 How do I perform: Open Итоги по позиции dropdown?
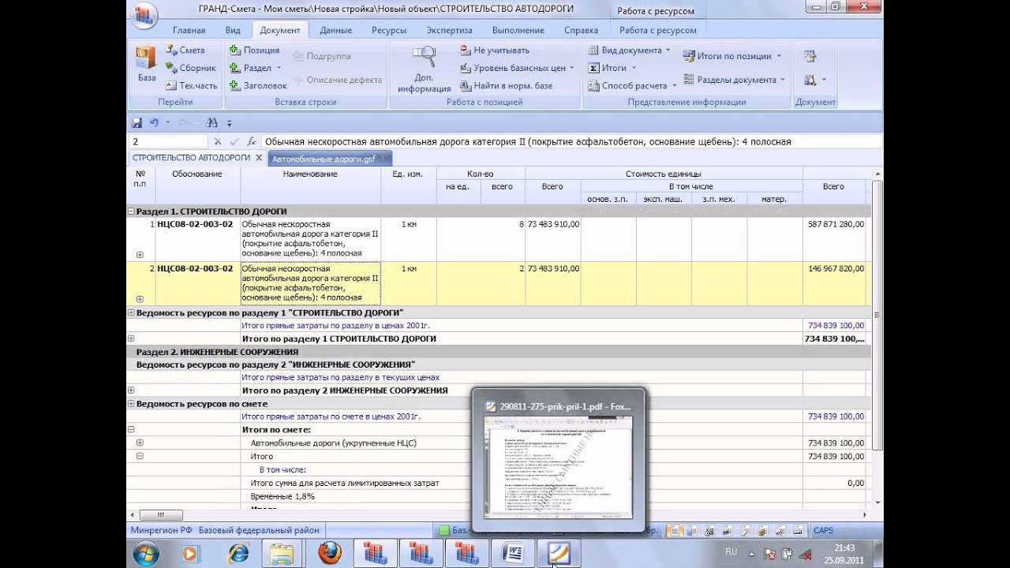732,56
